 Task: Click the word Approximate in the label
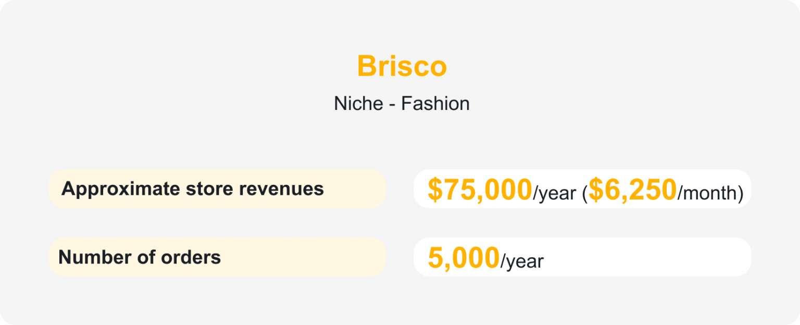coord(120,189)
